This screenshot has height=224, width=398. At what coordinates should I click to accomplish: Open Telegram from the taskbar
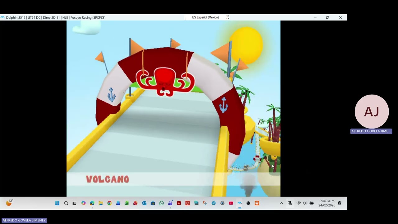point(214,203)
